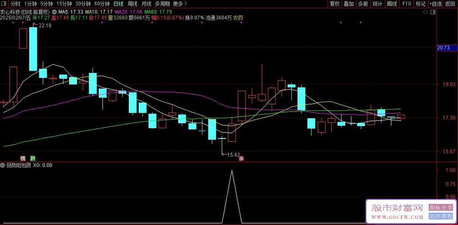Click the 流通3684万 float shares readout

click(218, 18)
